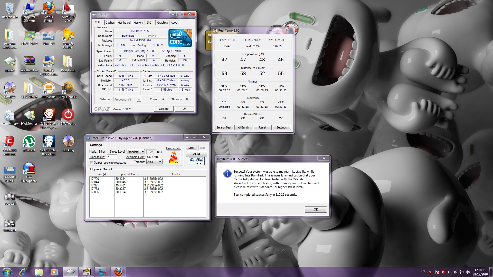Open the success! image file on desktop

(10, 199)
